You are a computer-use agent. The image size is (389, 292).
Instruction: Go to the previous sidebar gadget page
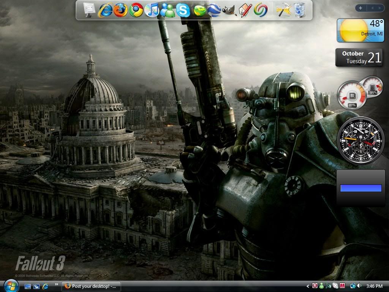click(x=372, y=8)
